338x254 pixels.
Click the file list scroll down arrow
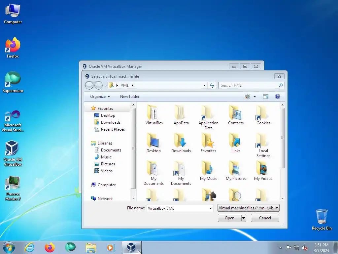pos(282,198)
